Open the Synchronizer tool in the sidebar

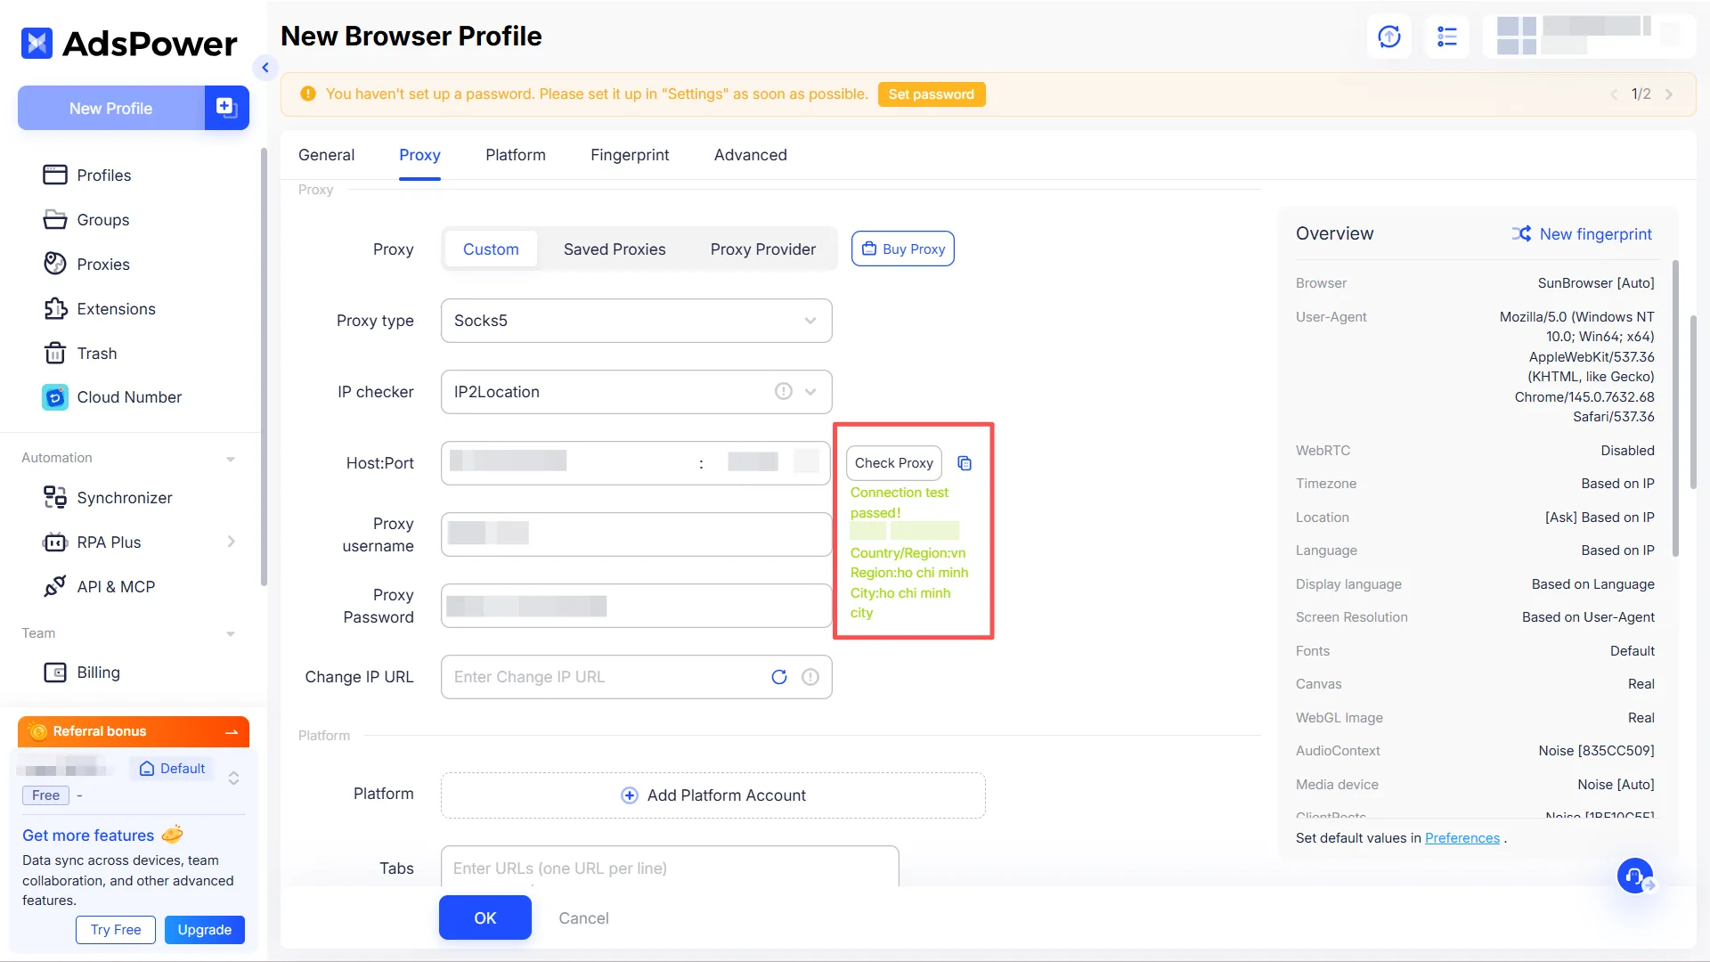tap(124, 498)
